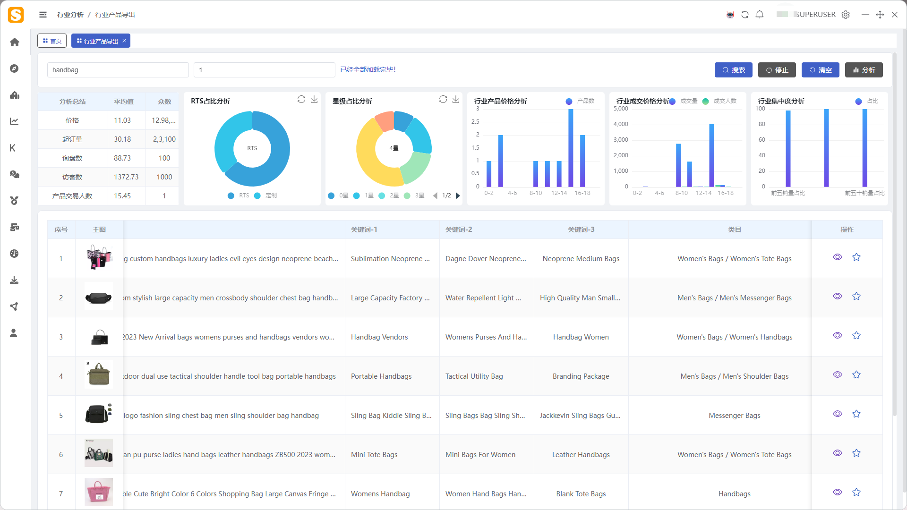
Task: Open the paper plane sidebar icon
Action: [15, 306]
